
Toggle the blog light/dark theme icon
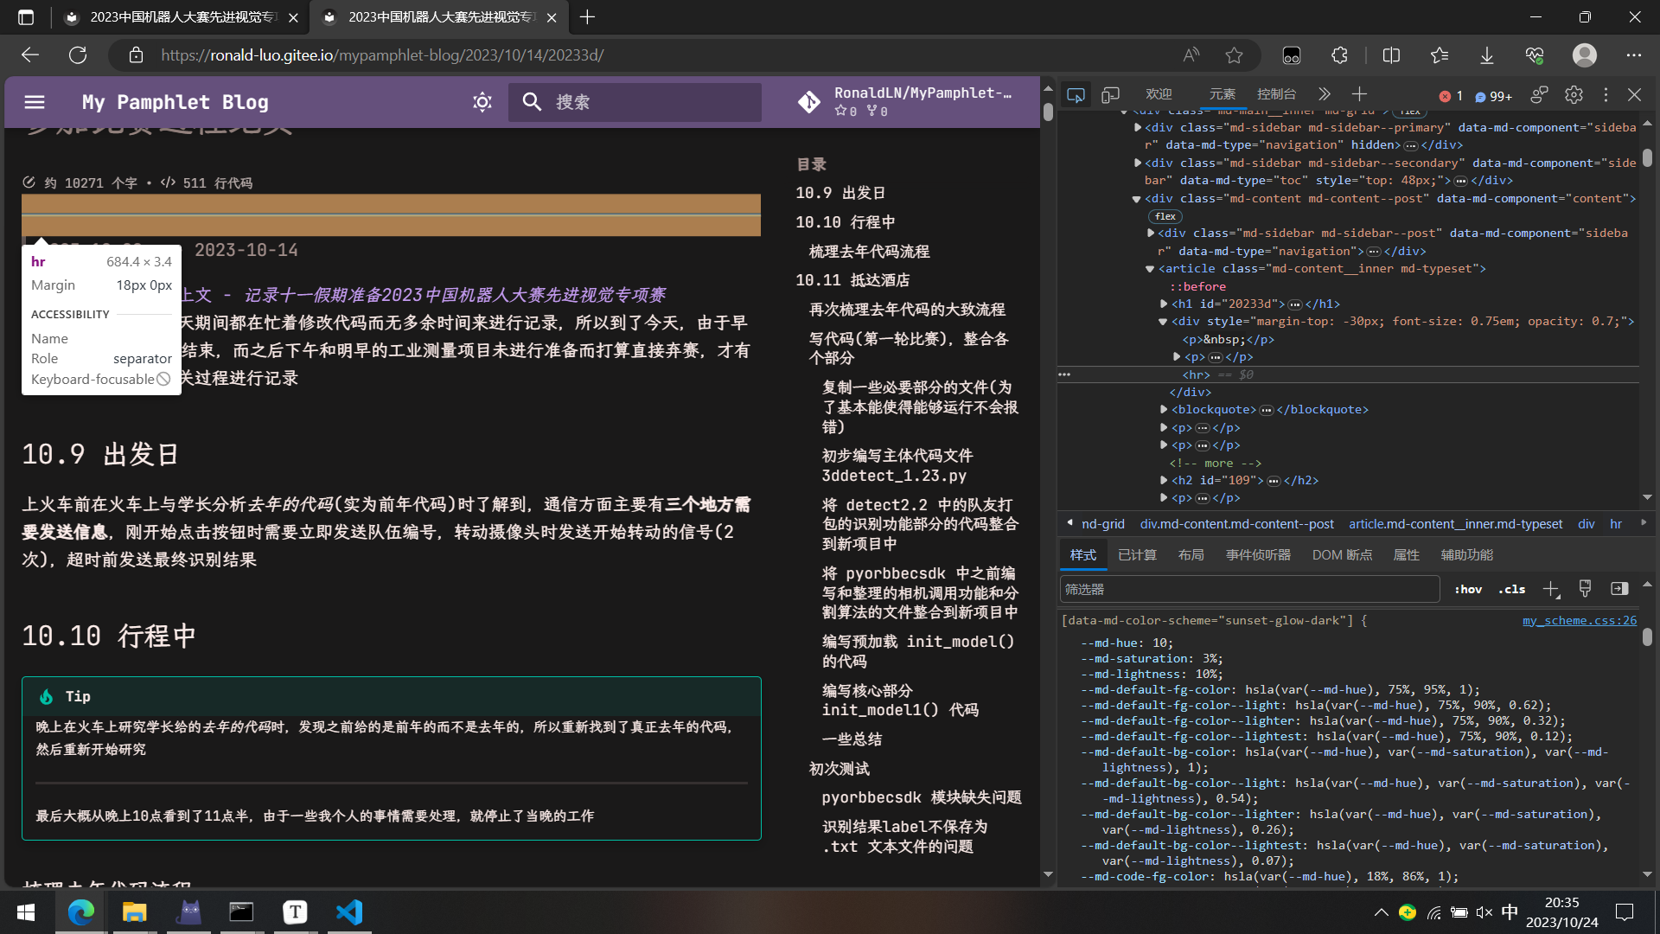(482, 102)
